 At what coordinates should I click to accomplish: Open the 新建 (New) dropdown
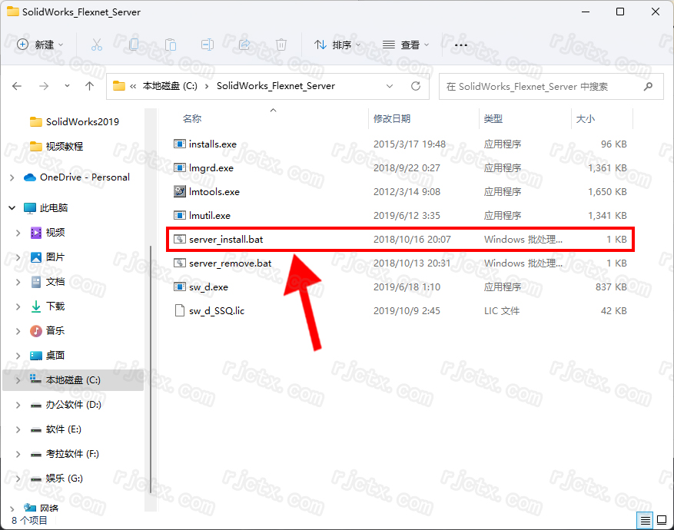[x=41, y=45]
